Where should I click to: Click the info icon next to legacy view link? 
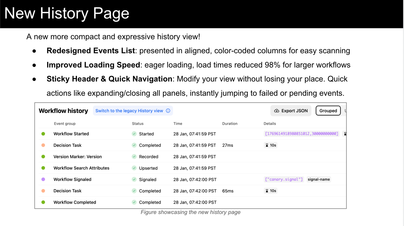(x=168, y=111)
